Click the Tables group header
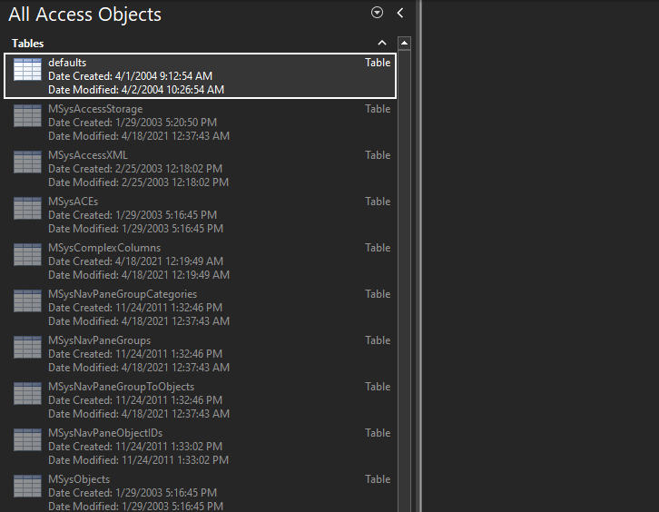The height and width of the screenshot is (512, 659). (200, 43)
